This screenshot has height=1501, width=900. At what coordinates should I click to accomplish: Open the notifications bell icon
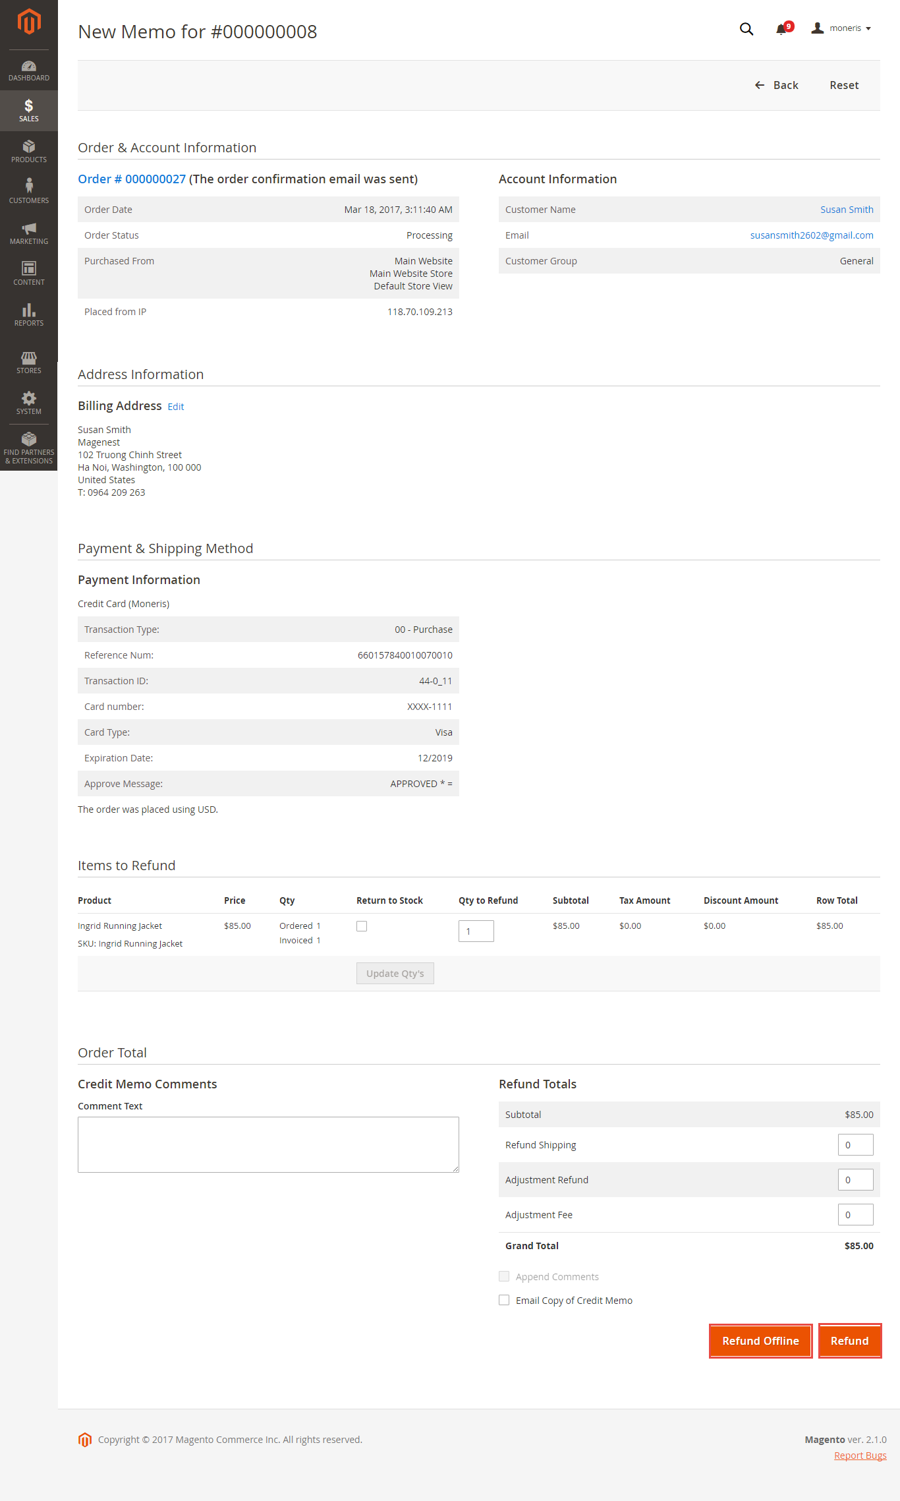tap(781, 29)
